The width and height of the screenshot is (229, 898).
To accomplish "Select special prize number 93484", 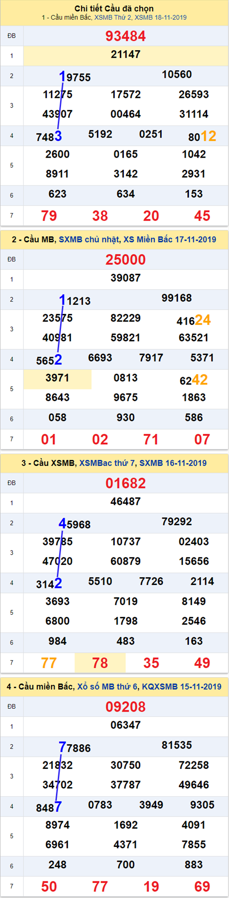I will pyautogui.click(x=125, y=36).
